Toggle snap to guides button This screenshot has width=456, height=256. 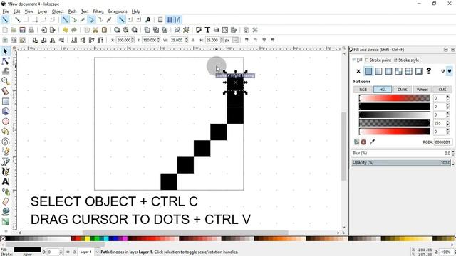177,20
